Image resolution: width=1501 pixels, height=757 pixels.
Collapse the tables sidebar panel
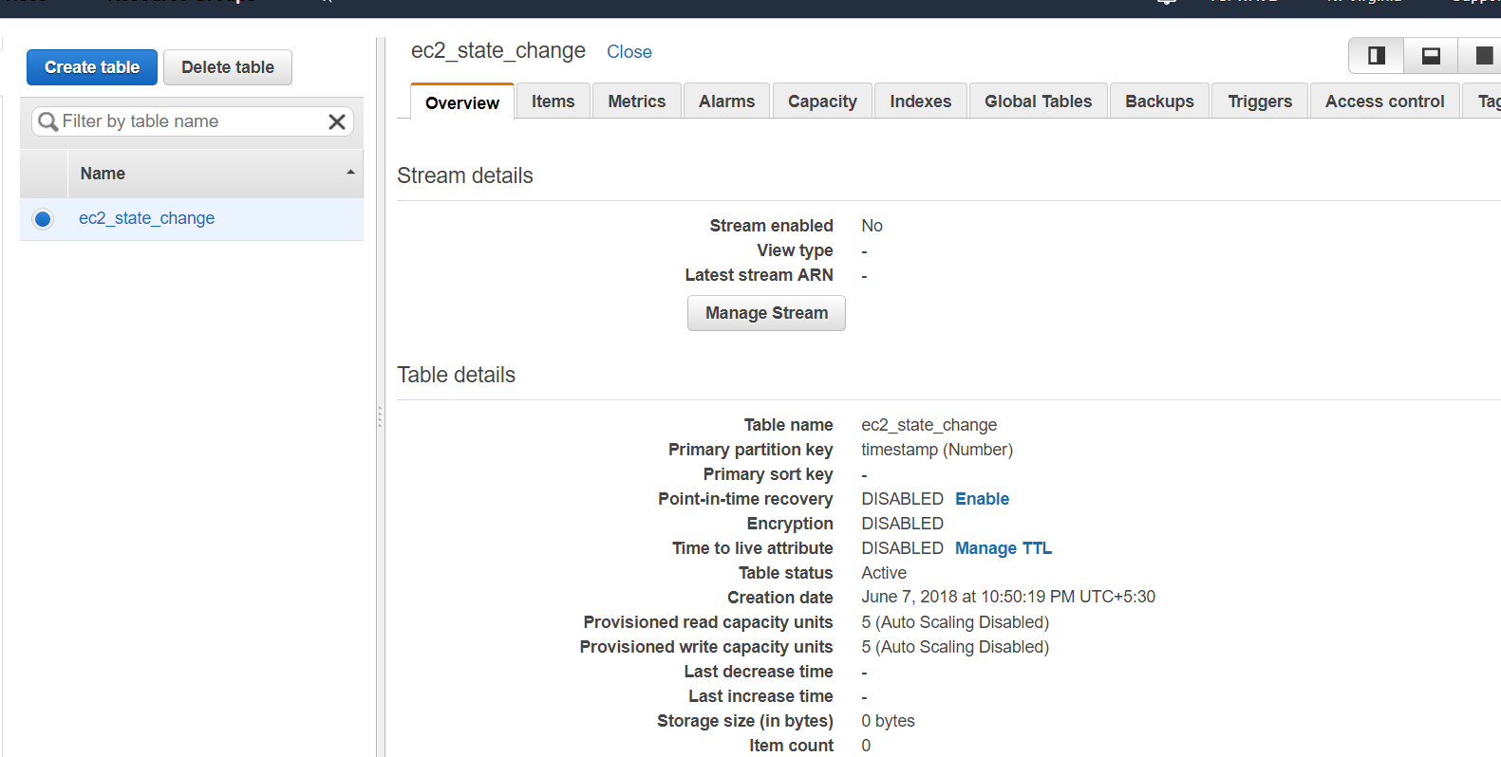(x=380, y=417)
